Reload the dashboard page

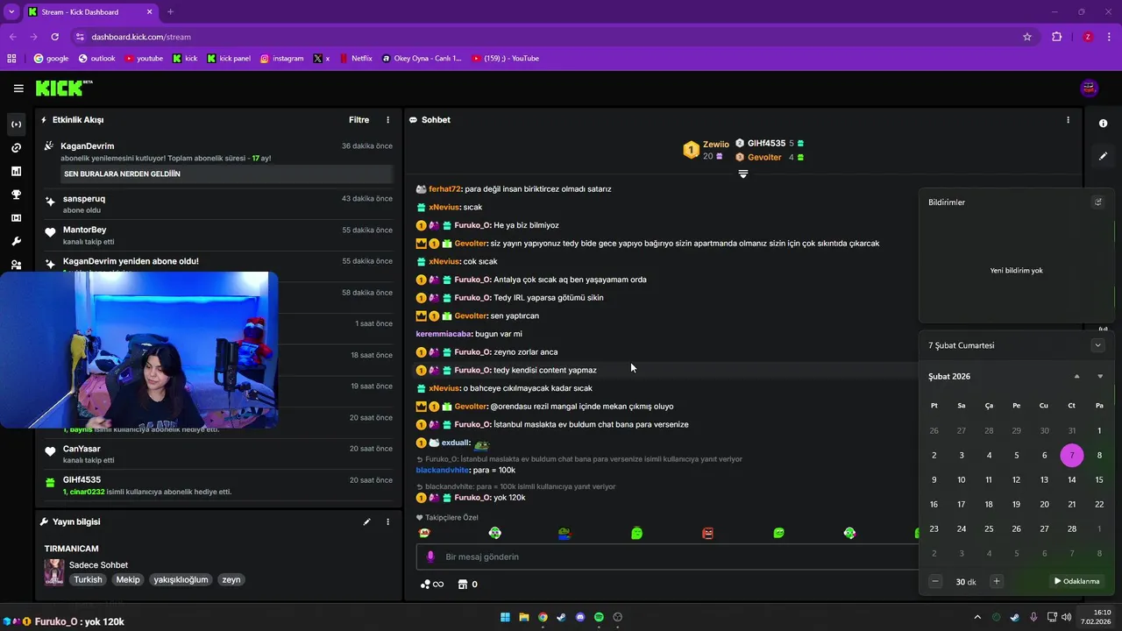coord(55,37)
